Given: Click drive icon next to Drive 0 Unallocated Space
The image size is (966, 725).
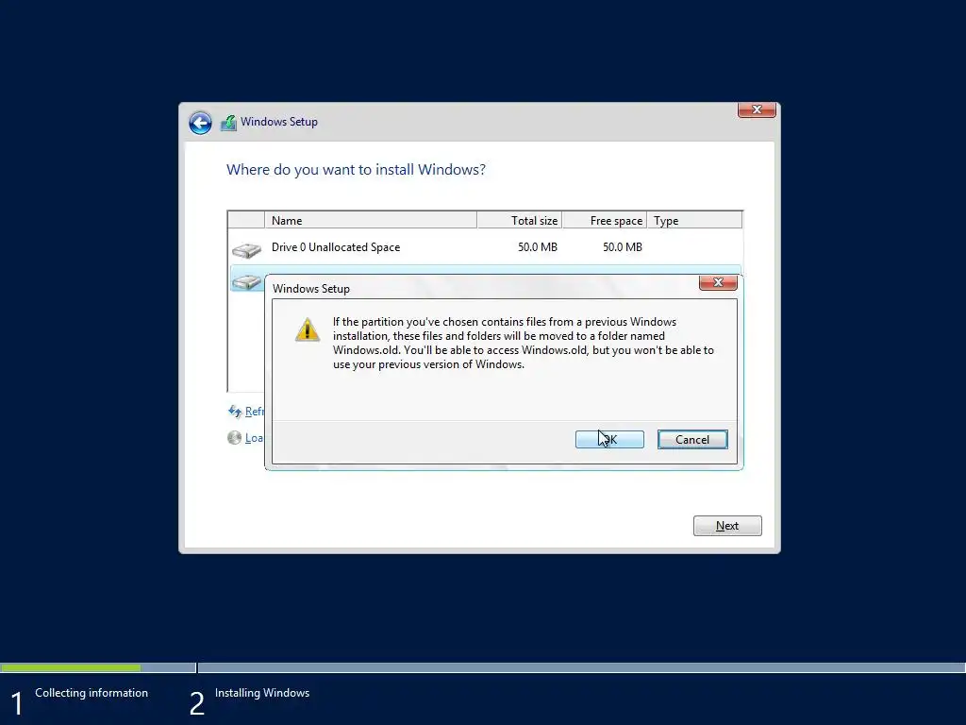Looking at the screenshot, I should point(246,249).
